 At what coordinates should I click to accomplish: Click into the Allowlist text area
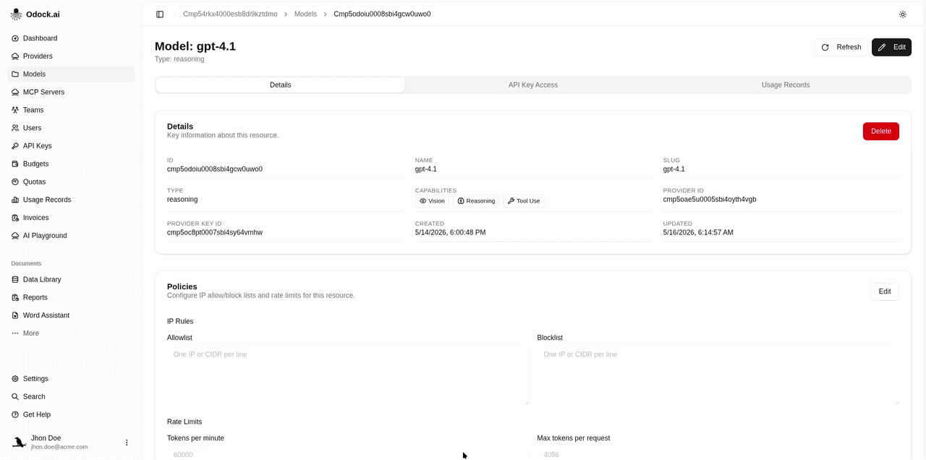348,375
